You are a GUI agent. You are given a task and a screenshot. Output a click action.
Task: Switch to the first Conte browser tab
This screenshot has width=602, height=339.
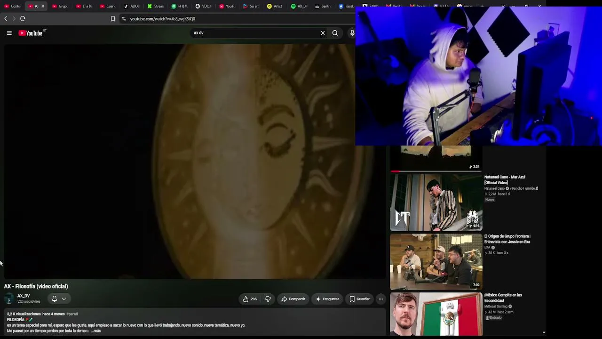click(13, 6)
